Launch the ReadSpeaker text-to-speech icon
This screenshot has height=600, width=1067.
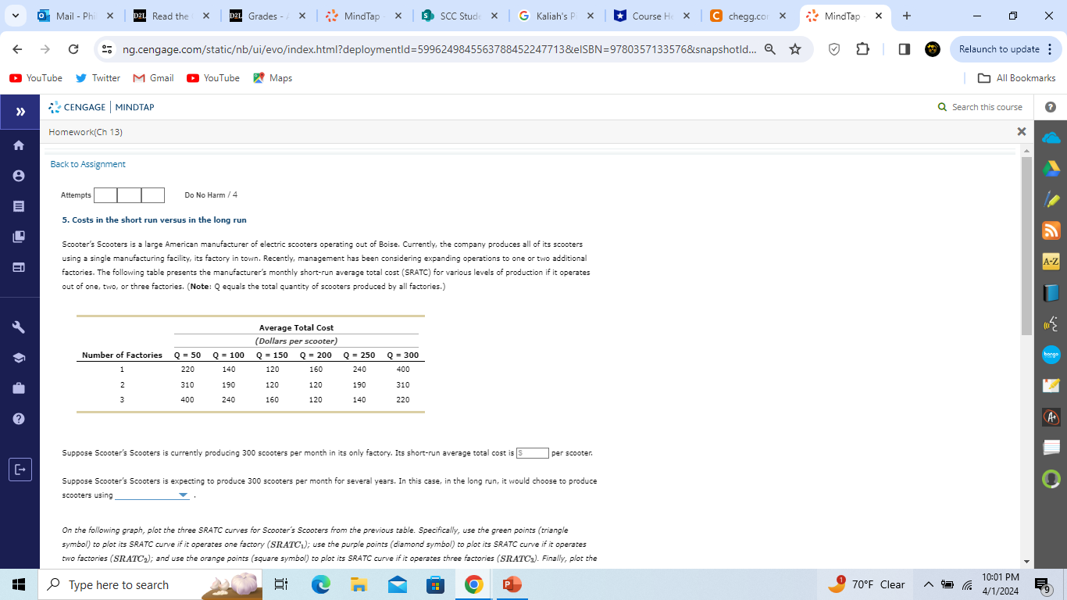point(1051,323)
